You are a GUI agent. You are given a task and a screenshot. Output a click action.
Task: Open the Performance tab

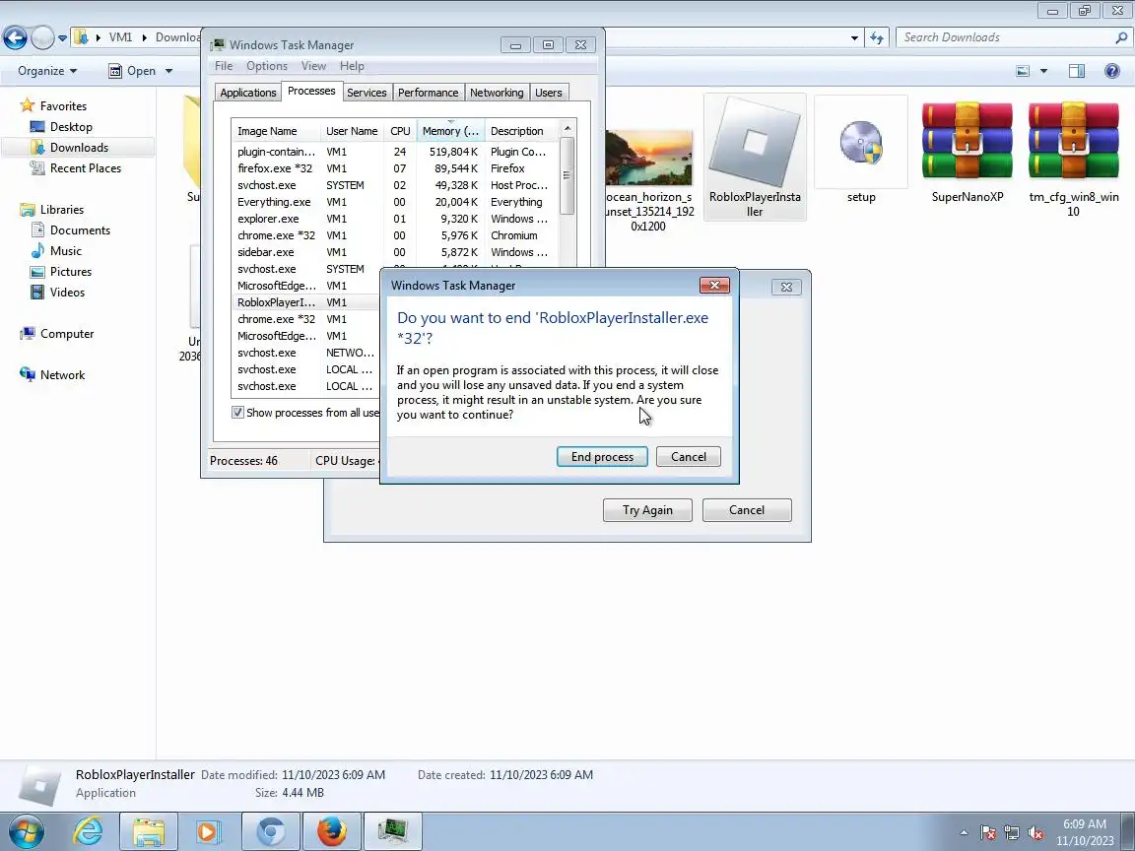pyautogui.click(x=428, y=93)
